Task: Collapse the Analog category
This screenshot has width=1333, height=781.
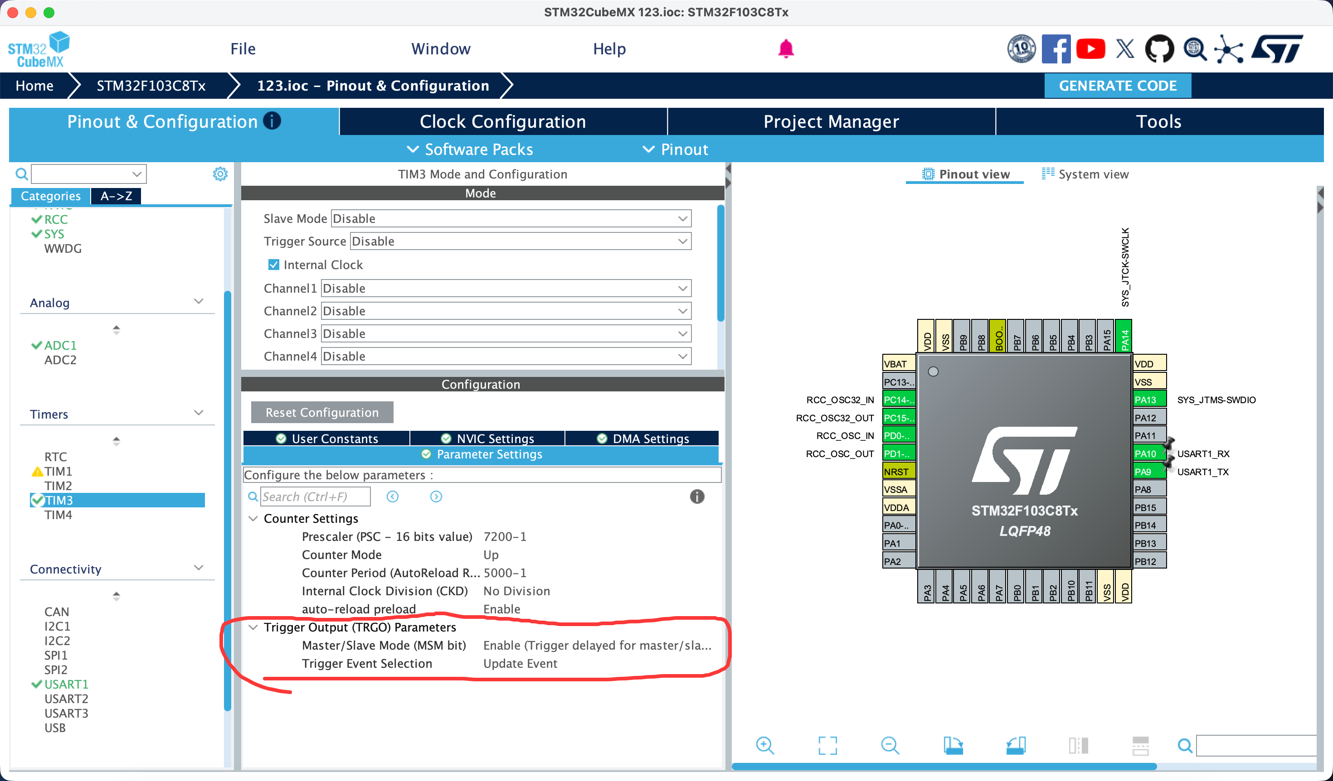Action: coord(199,301)
